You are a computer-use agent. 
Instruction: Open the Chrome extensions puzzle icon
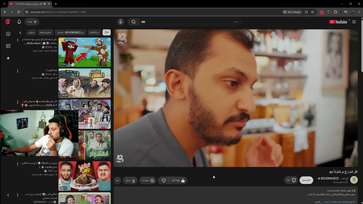[335, 12]
